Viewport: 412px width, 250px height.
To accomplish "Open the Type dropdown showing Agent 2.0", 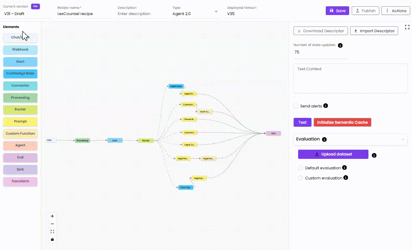I will coord(216,10).
